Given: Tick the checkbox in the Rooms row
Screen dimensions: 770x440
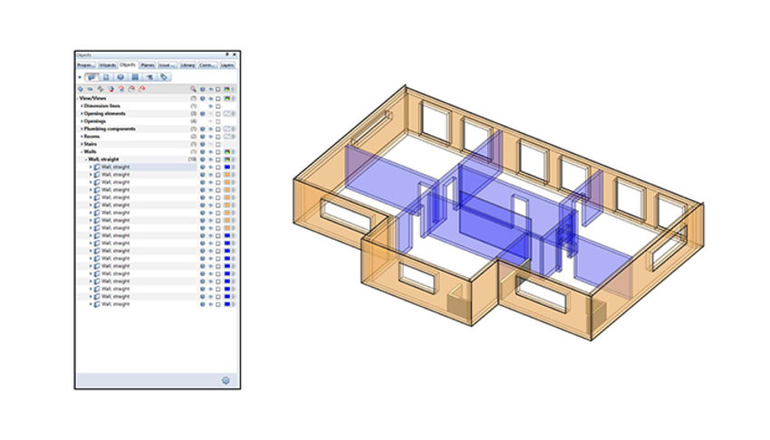Looking at the screenshot, I should pyautogui.click(x=218, y=137).
